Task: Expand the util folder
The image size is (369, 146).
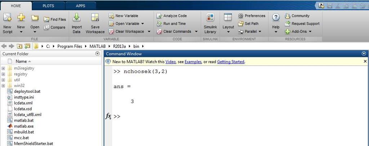Action: click(x=3, y=80)
